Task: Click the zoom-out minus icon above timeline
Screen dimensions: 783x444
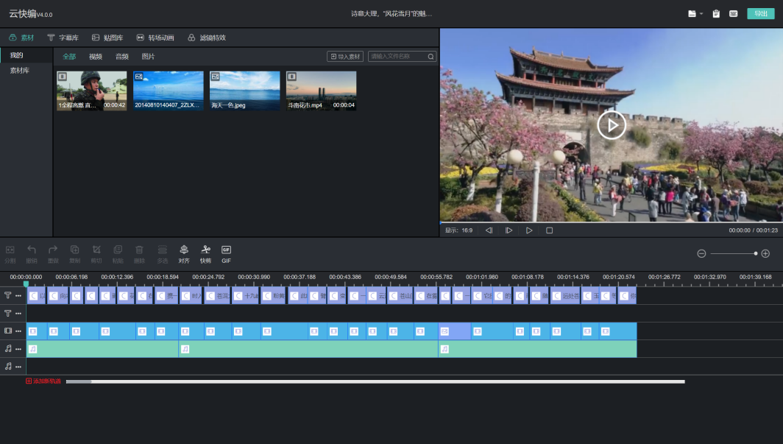Action: tap(701, 253)
